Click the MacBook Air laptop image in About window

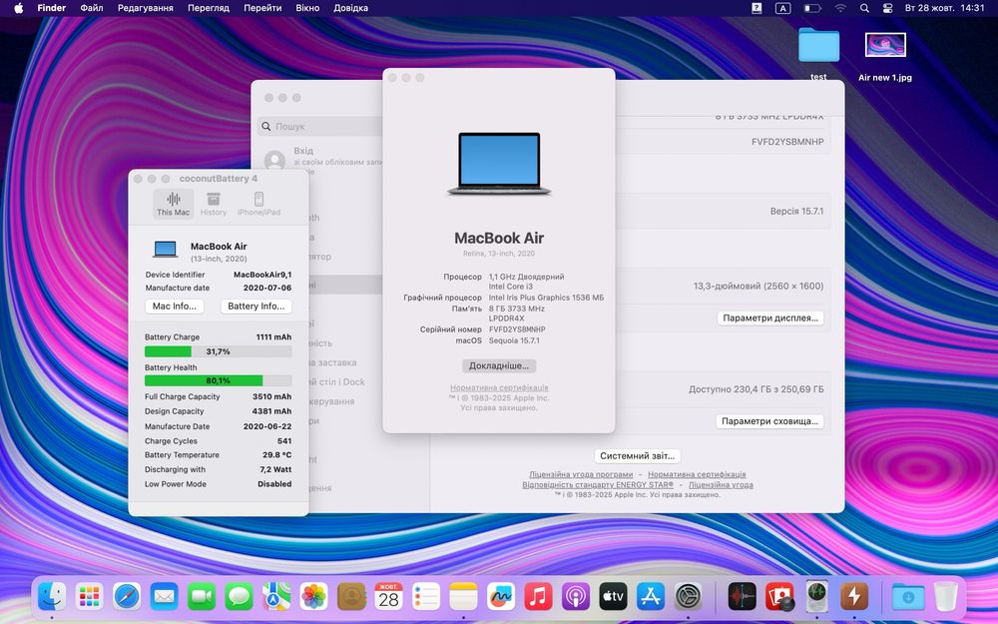click(499, 164)
